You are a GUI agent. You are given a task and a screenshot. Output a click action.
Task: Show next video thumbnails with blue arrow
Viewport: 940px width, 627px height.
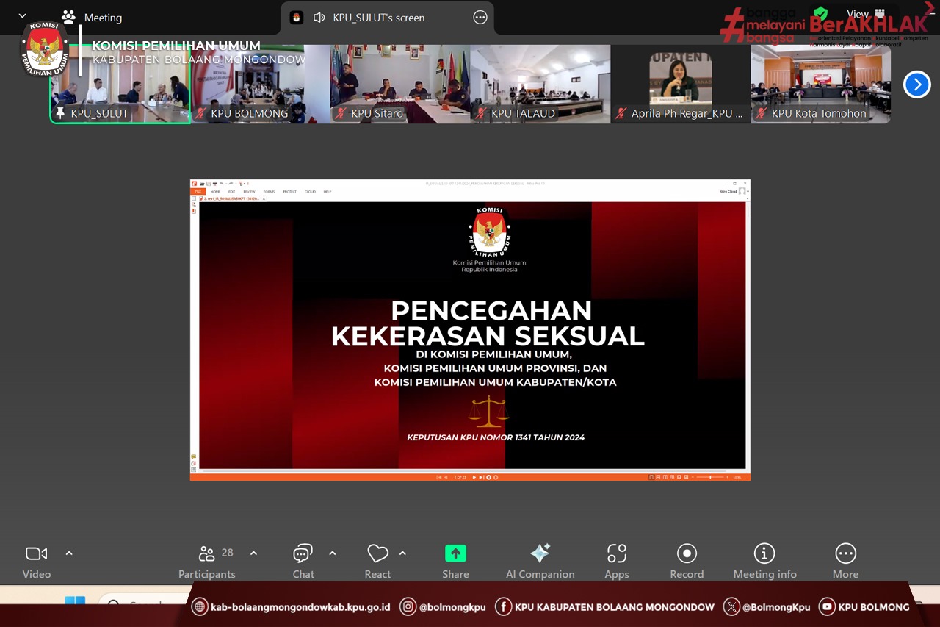916,85
